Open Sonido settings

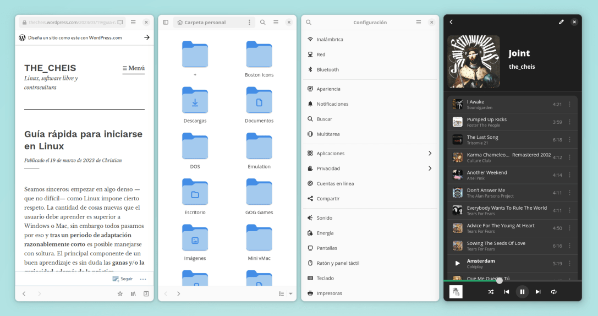[370, 218]
